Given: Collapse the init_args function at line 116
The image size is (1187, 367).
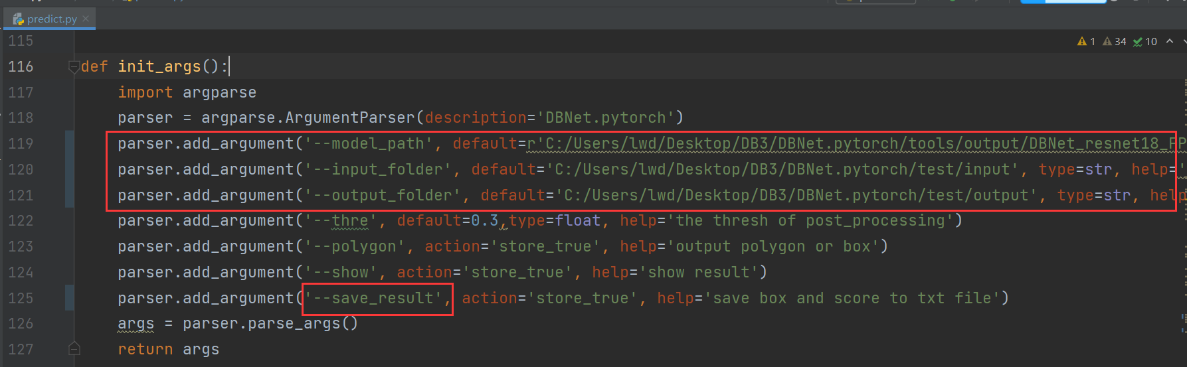Looking at the screenshot, I should 74,66.
